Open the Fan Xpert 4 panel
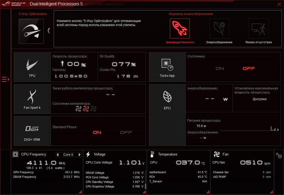The height and width of the screenshot is (195, 284). pyautogui.click(x=32, y=99)
